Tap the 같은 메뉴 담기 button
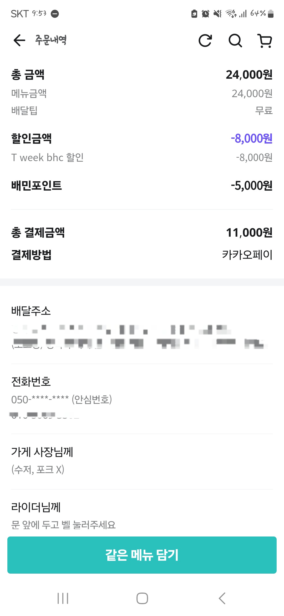This screenshot has width=284, height=616. coord(142,555)
